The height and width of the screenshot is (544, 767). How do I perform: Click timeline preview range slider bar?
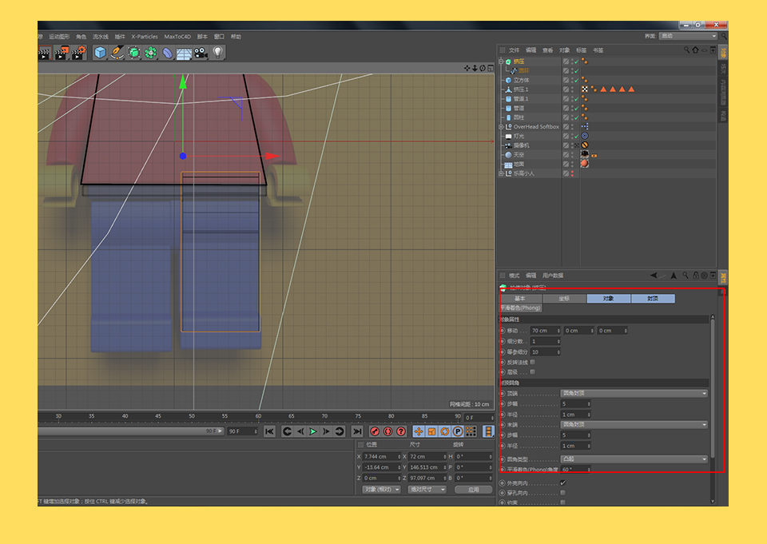[130, 431]
